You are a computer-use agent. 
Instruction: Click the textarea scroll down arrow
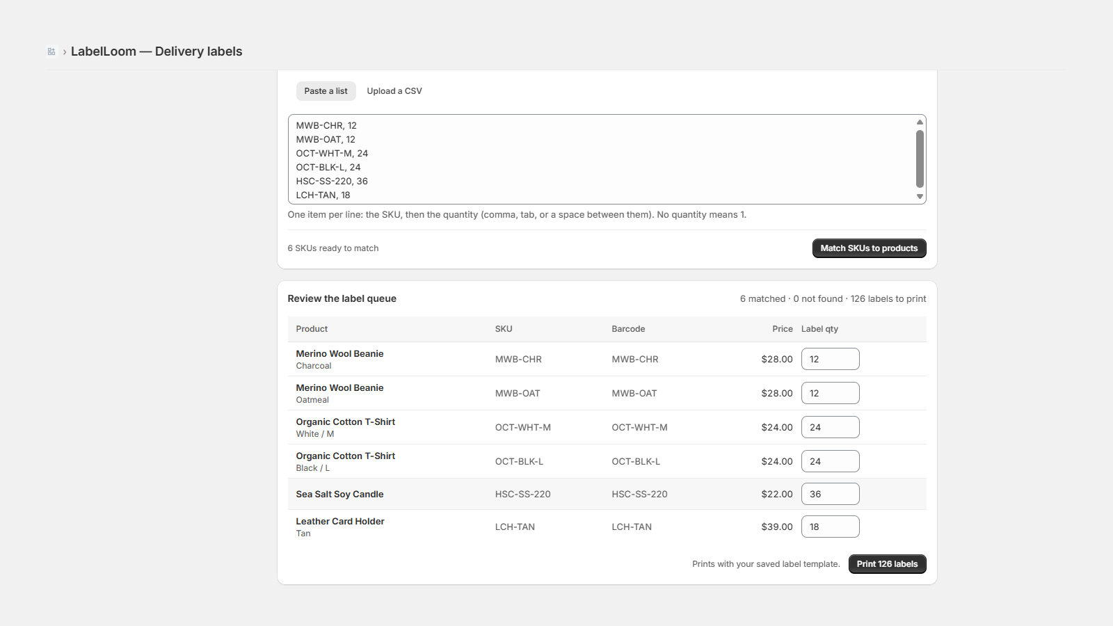click(x=920, y=197)
